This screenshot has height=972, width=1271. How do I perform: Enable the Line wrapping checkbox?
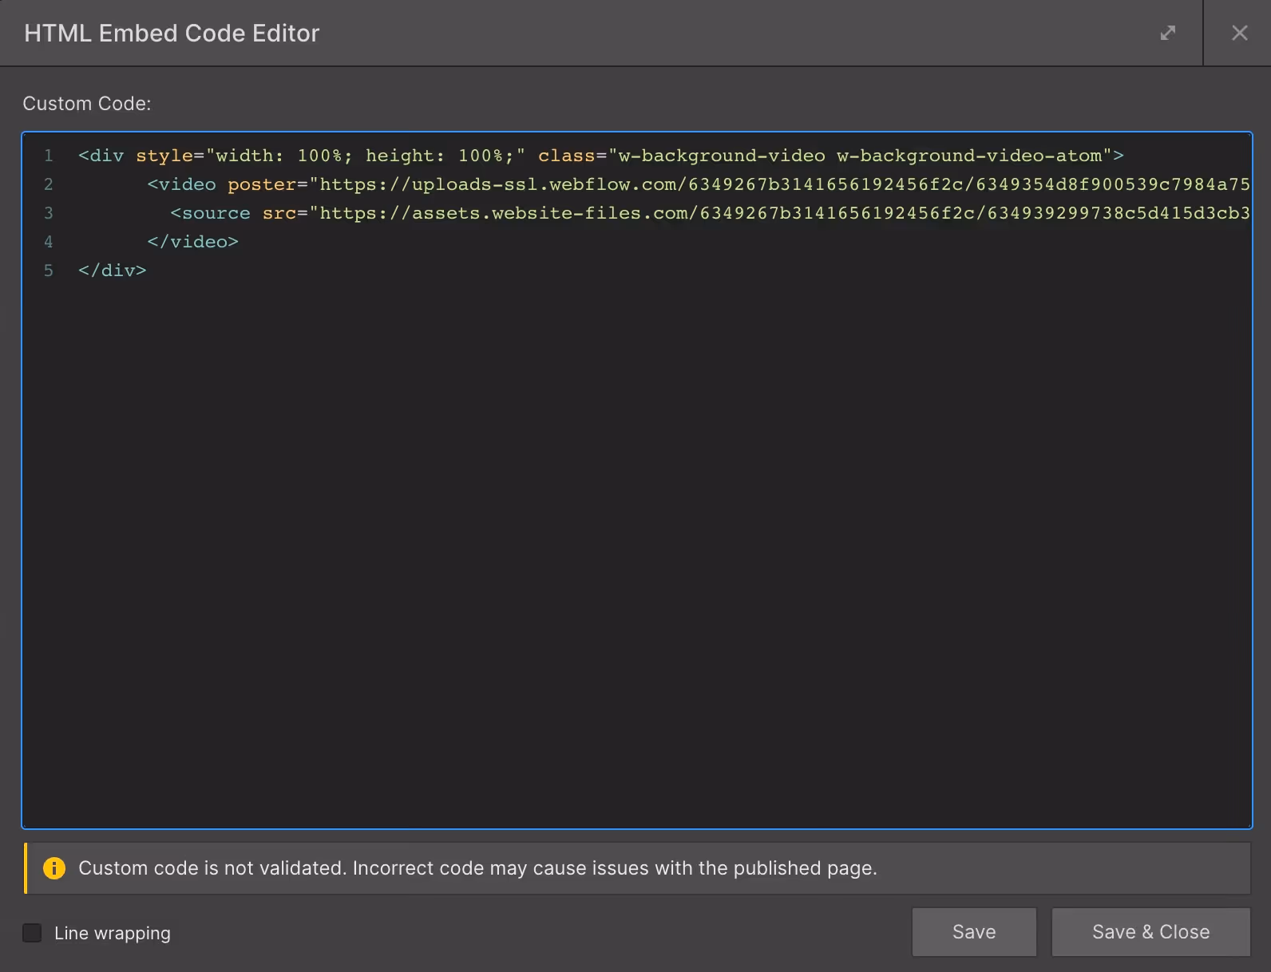pos(32,932)
